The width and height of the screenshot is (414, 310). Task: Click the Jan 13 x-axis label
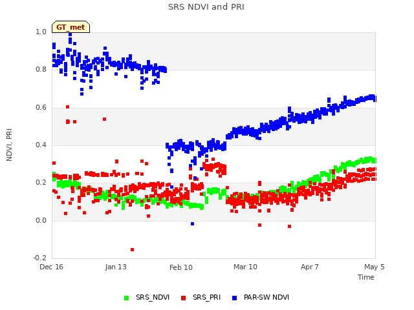click(116, 267)
